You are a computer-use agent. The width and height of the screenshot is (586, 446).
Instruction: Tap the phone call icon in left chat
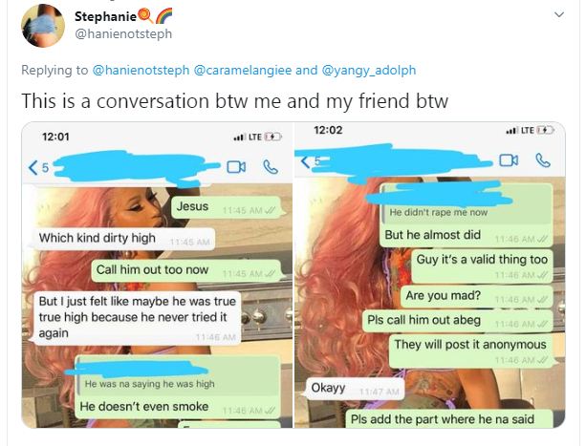point(271,167)
